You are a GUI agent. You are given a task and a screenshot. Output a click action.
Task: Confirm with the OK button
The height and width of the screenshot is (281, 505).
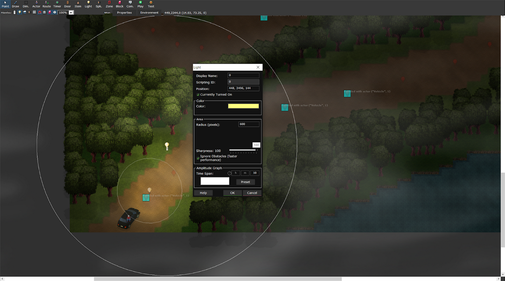(x=232, y=193)
